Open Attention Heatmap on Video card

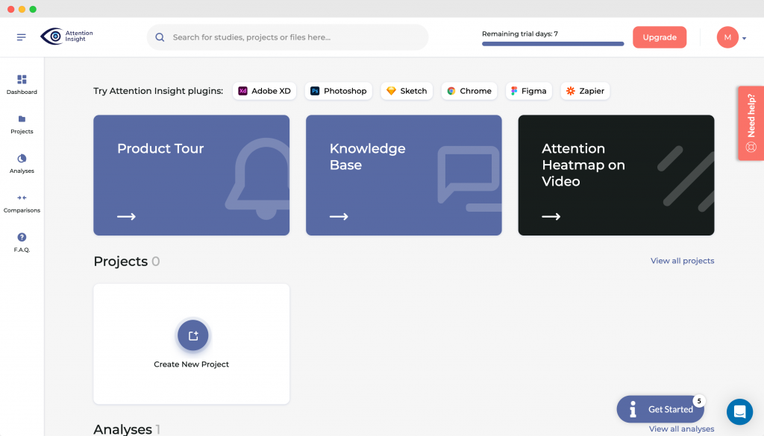tap(616, 175)
